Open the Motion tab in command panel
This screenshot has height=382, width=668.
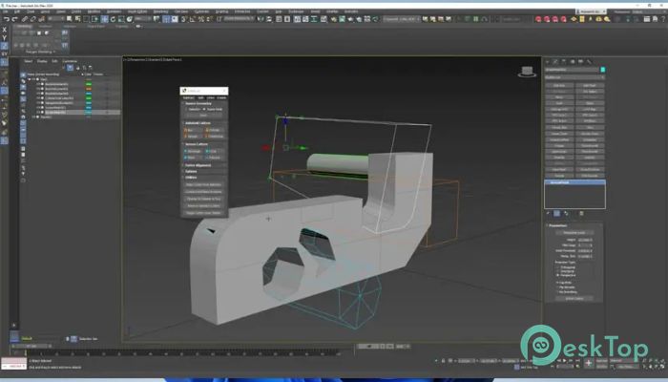pyautogui.click(x=573, y=62)
